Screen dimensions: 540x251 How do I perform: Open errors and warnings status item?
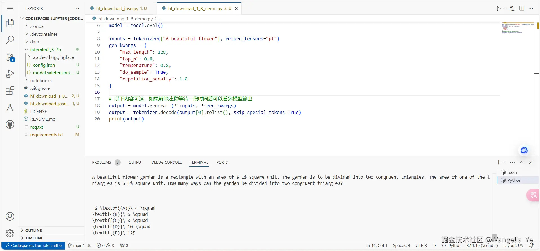[105, 245]
